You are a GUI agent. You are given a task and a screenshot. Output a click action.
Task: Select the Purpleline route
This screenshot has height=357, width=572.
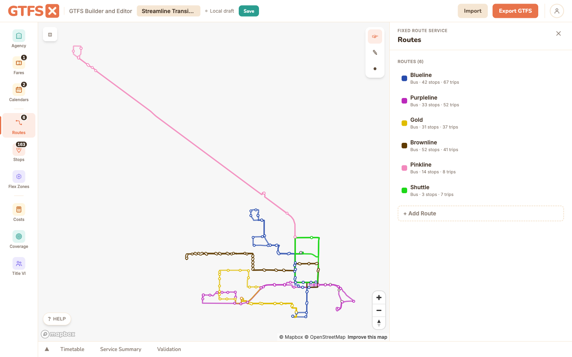tap(481, 101)
